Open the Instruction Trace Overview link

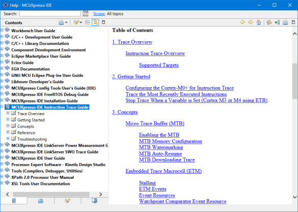tap(155, 54)
